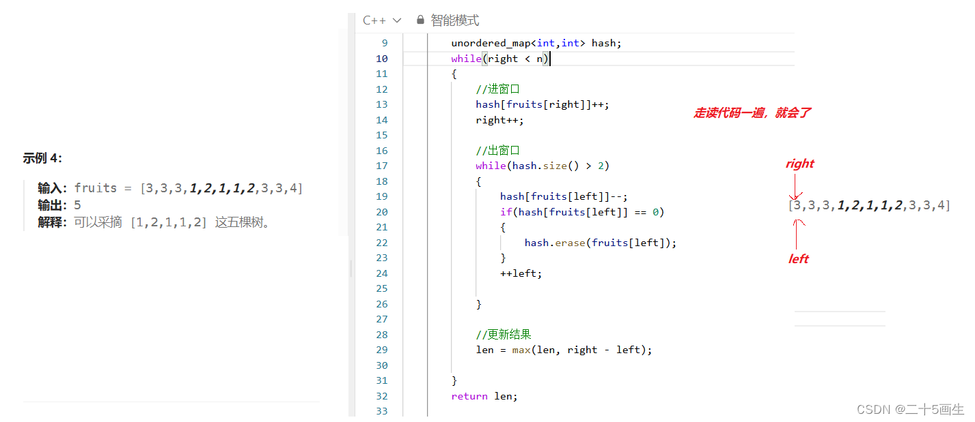Click the return len; statement
975x422 pixels.
(x=484, y=396)
